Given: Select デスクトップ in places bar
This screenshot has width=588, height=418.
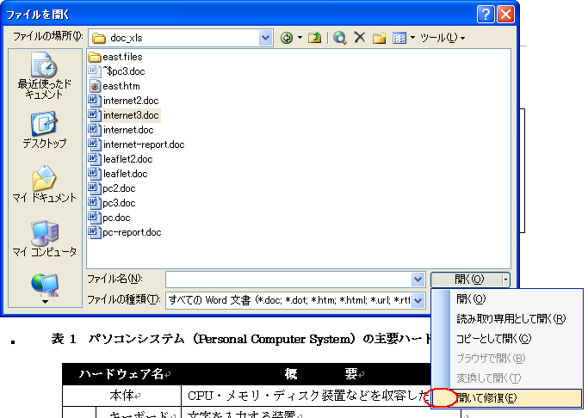Looking at the screenshot, I should pos(44,130).
